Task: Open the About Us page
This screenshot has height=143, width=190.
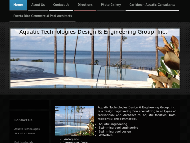Action: (x=38, y=5)
